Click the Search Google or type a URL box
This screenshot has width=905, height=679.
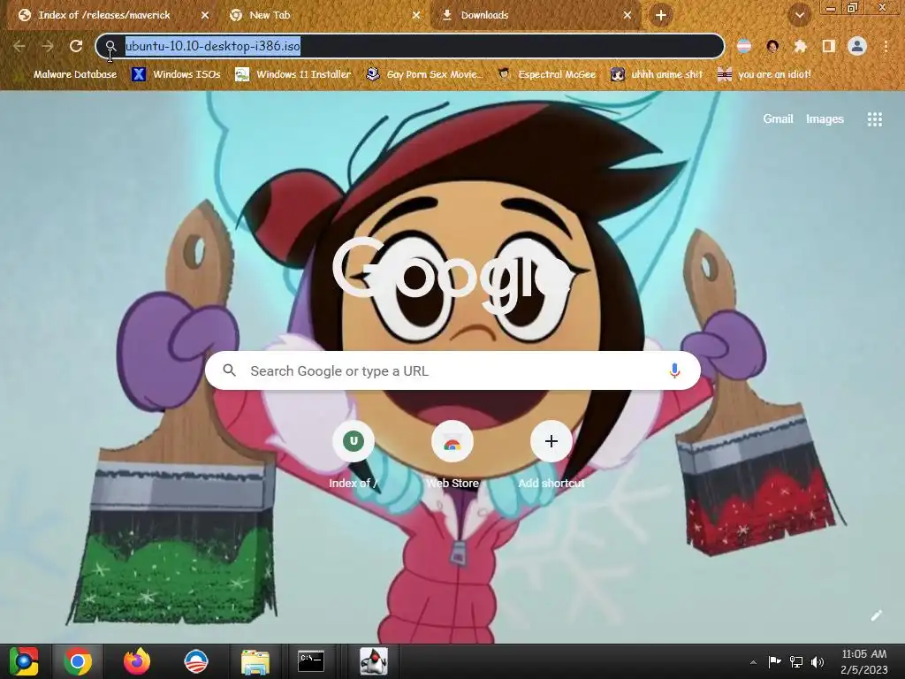coord(453,370)
